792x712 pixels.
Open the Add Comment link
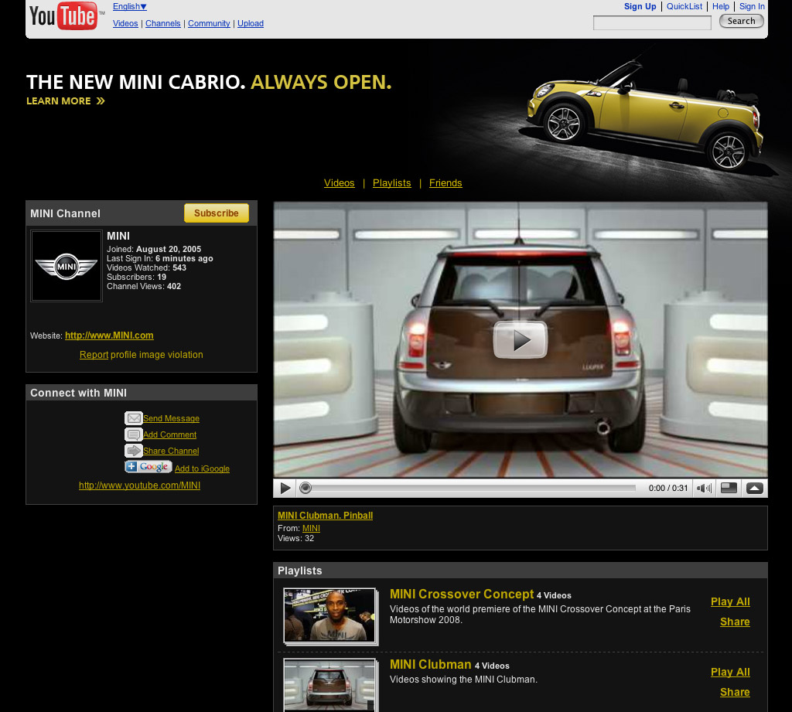(169, 434)
